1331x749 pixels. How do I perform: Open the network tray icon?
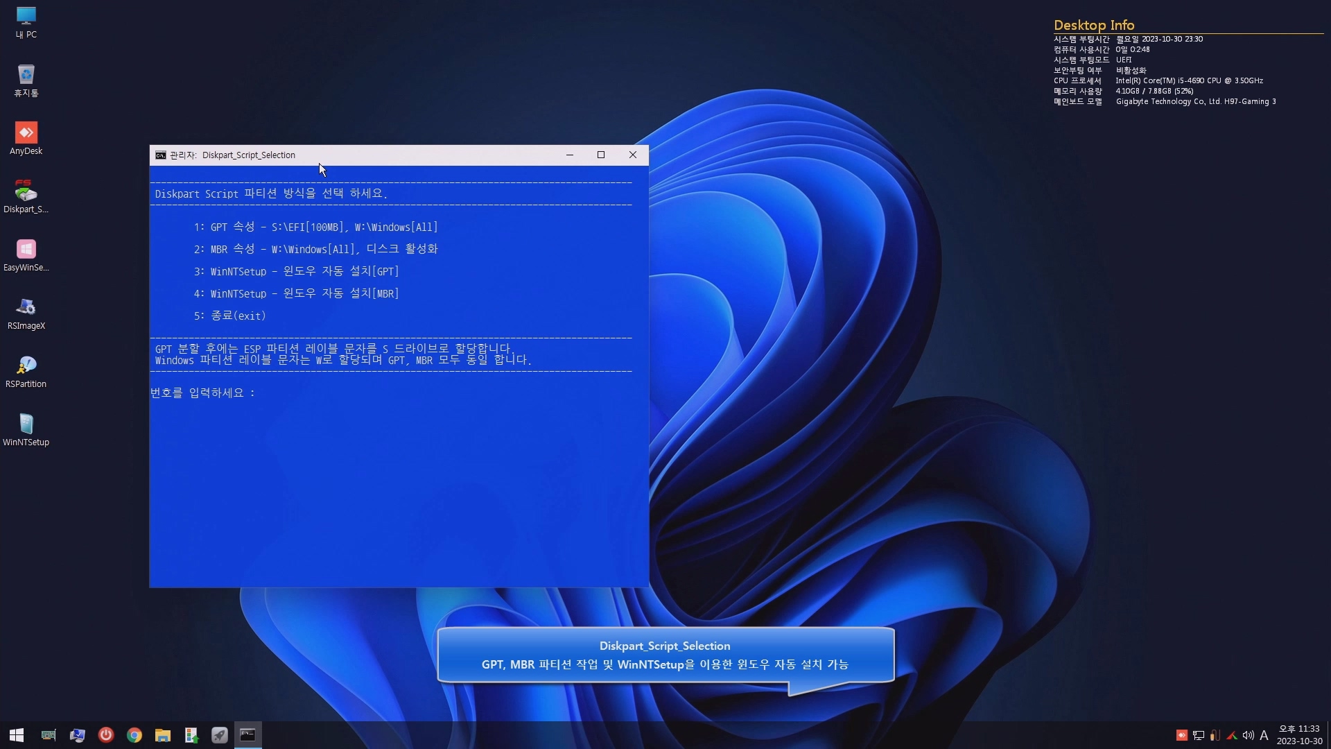click(1199, 735)
